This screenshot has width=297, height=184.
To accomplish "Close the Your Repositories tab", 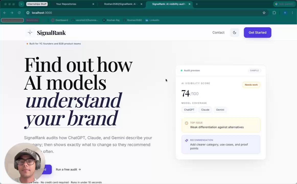I will (93, 4).
